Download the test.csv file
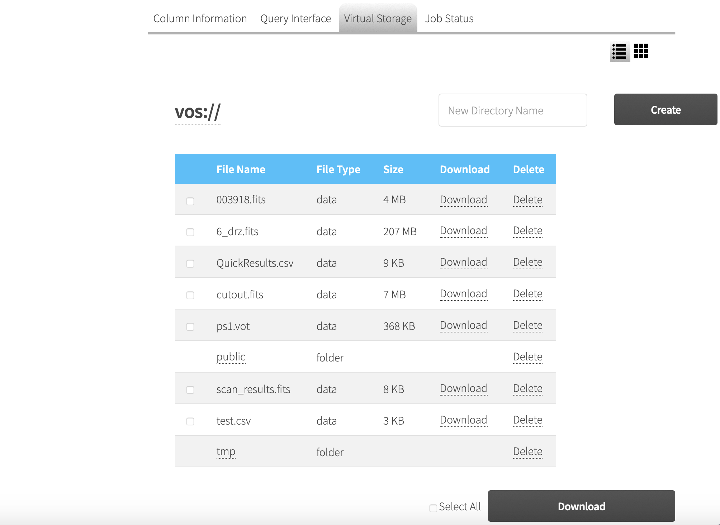Viewport: 720px width, 525px height. click(463, 420)
